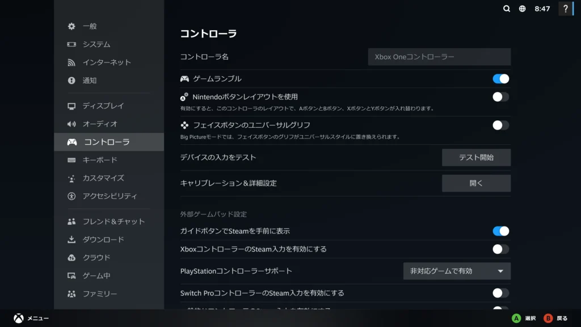
Task: Open the globe web browser icon
Action: click(x=522, y=9)
